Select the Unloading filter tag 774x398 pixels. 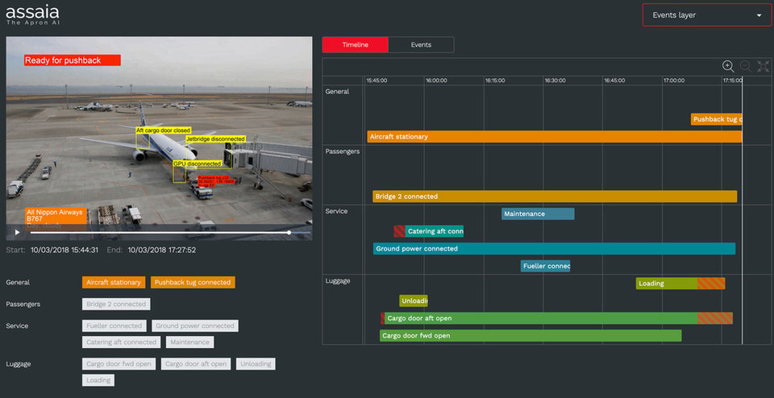pyautogui.click(x=256, y=364)
